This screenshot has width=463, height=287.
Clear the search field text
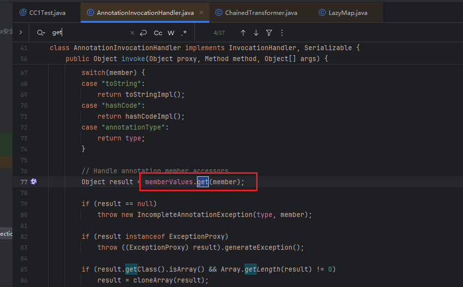tap(132, 33)
